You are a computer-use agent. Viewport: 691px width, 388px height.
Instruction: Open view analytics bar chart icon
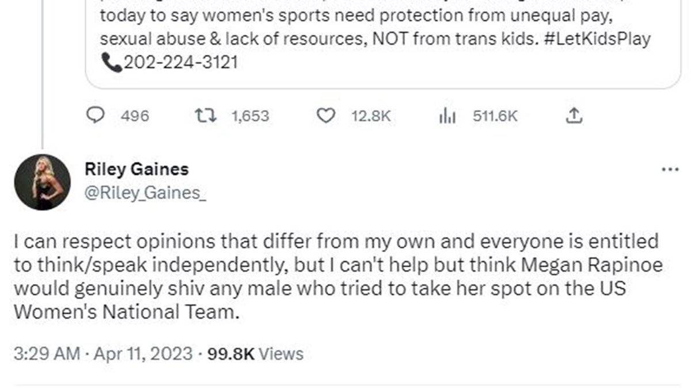point(447,116)
